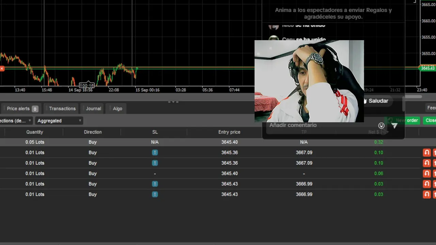This screenshot has width=436, height=245.
Task: Click the Price alerts counter badge showing 0
Action: (35, 109)
